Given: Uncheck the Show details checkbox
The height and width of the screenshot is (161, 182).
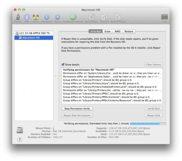Looking at the screenshot, I should point(63,64).
